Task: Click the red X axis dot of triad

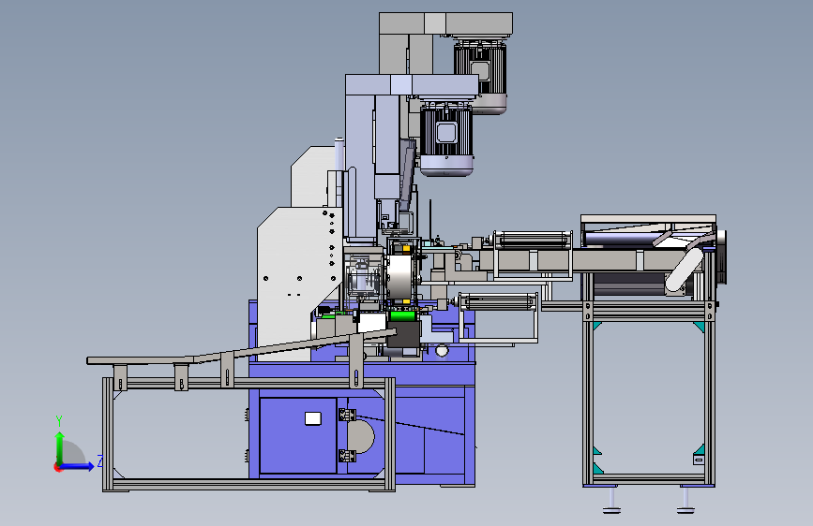Action: tap(57, 467)
